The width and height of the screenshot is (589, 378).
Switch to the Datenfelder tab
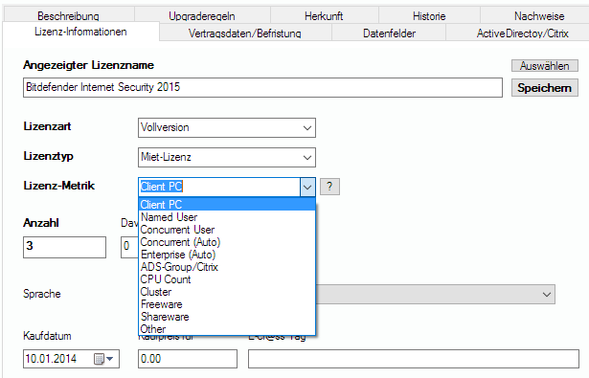pyautogui.click(x=389, y=33)
